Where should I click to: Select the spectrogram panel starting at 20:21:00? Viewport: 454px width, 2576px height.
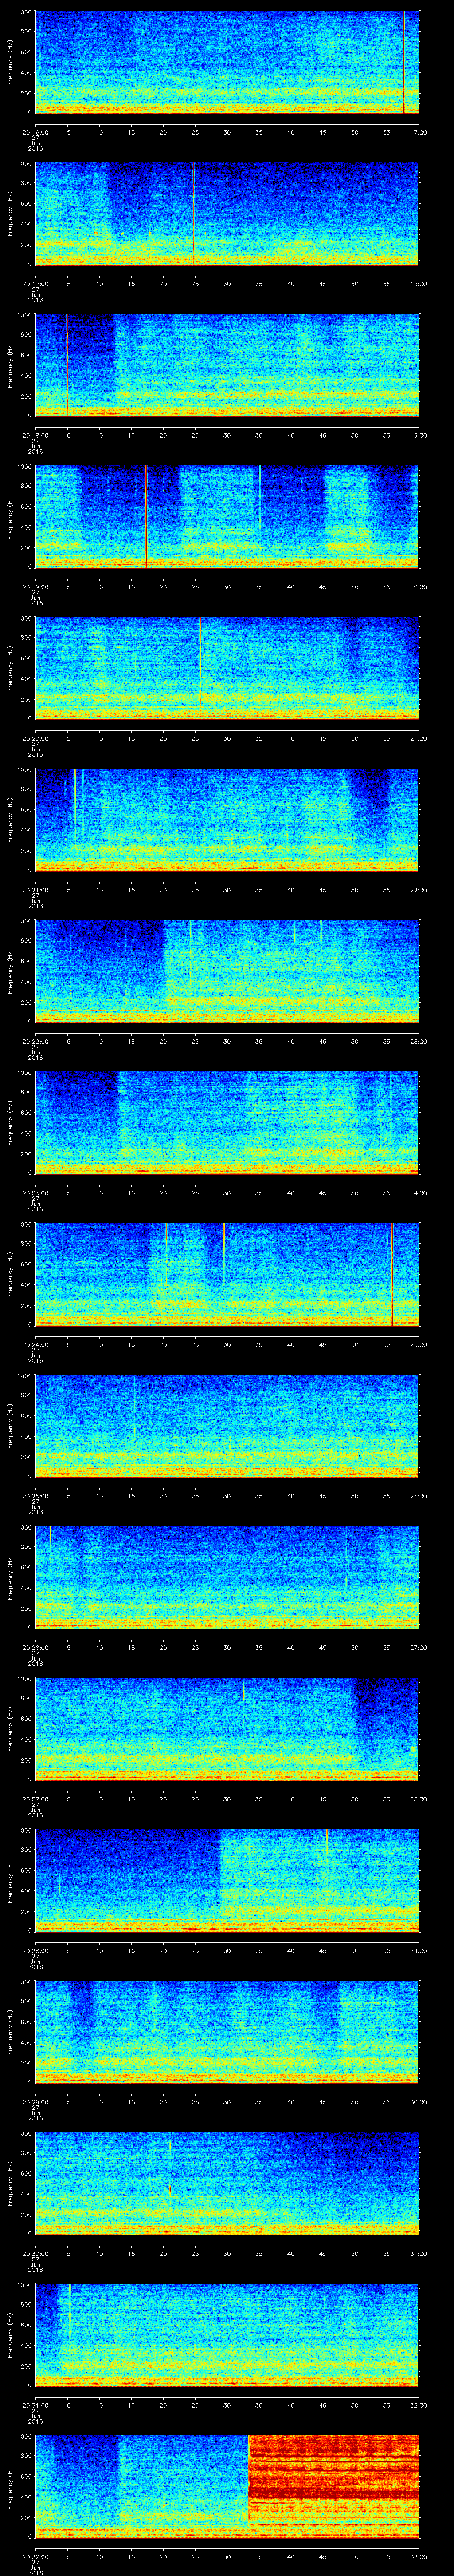coord(227,819)
